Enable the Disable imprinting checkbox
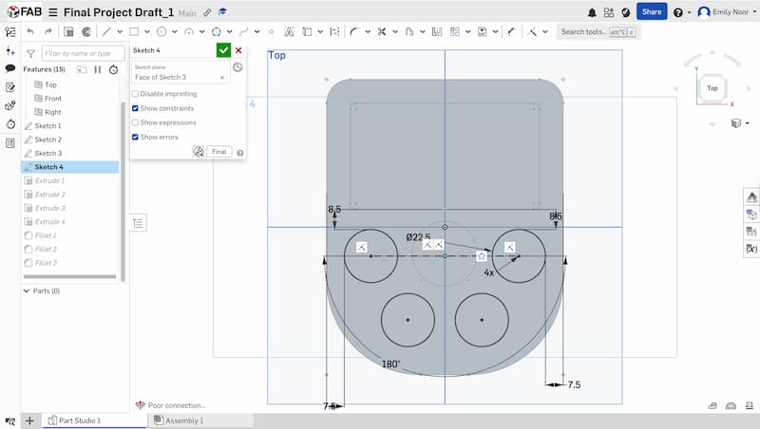 [135, 94]
